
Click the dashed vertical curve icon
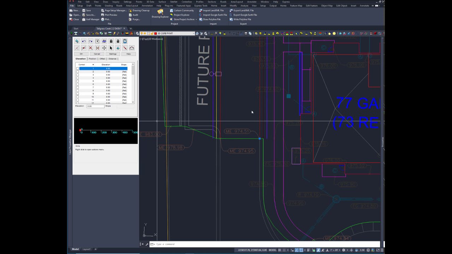[132, 48]
